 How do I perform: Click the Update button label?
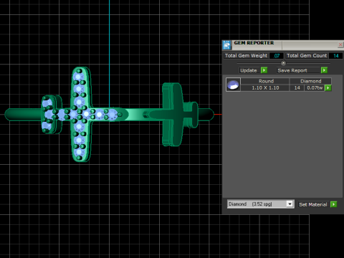[249, 70]
